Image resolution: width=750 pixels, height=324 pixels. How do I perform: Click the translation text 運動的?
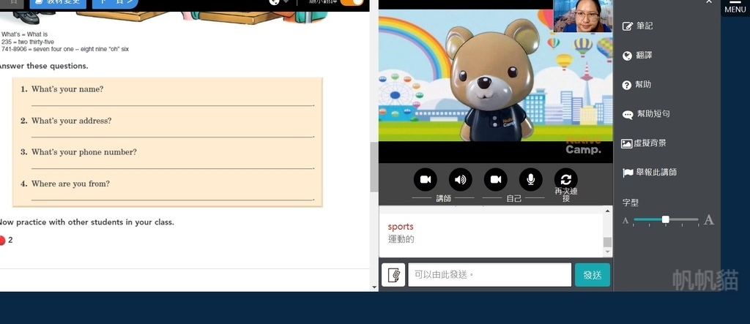(401, 239)
